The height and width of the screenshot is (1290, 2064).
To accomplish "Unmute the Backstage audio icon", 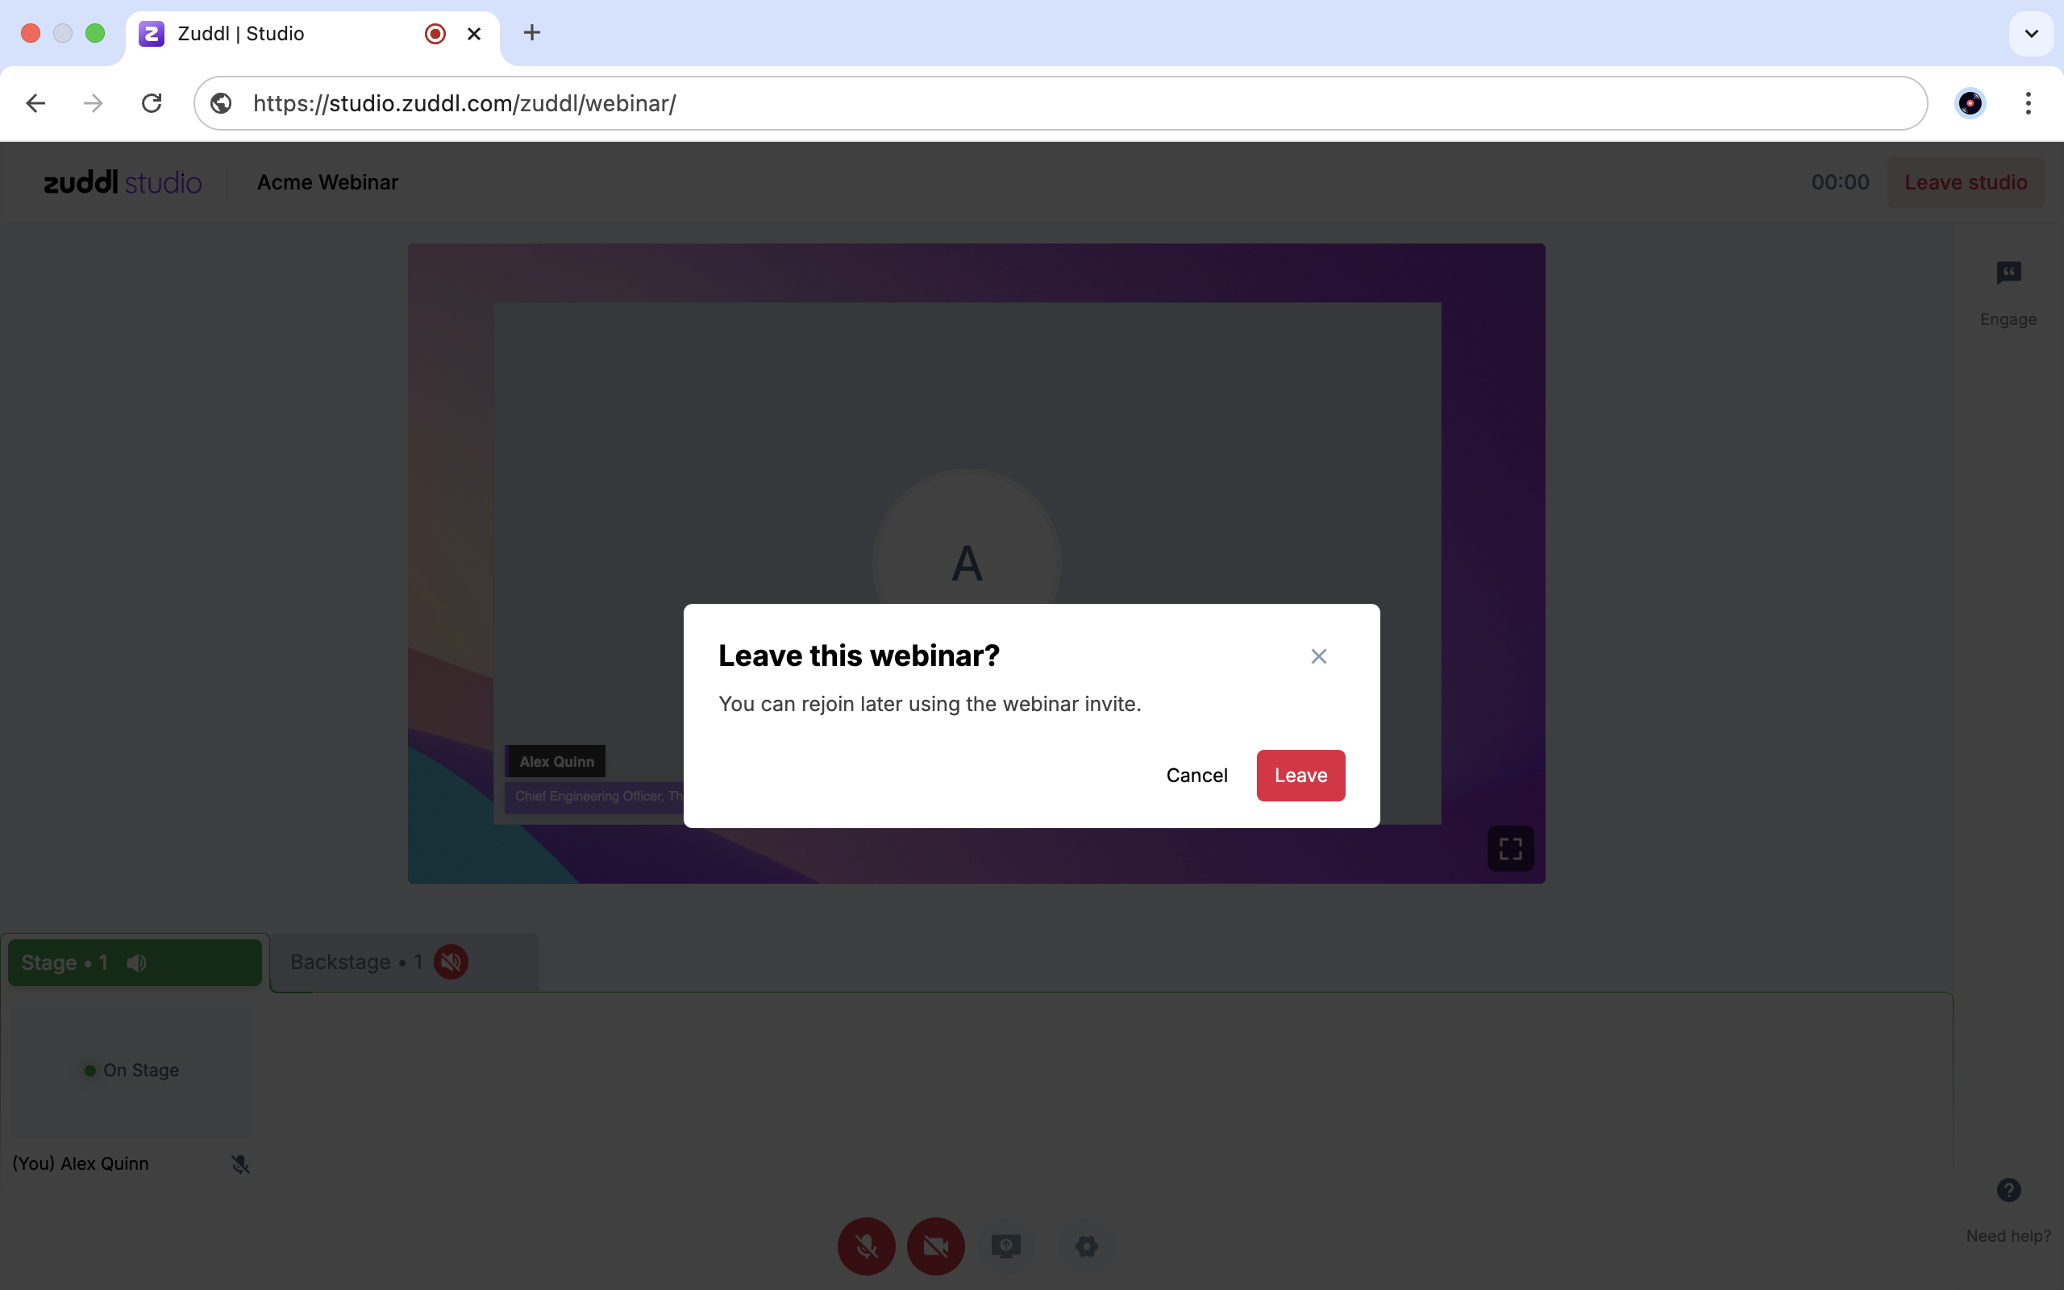I will click(x=451, y=962).
